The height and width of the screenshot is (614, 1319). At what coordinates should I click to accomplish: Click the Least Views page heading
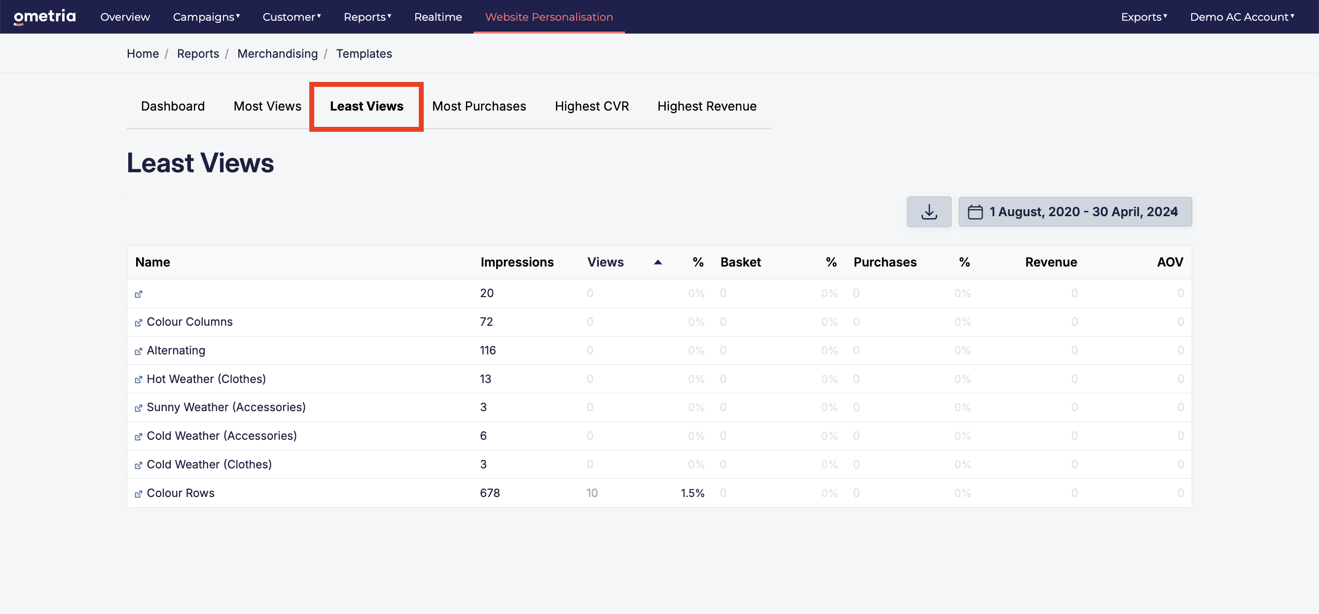click(200, 163)
